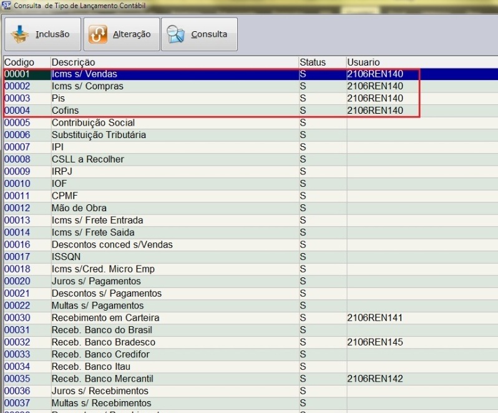Select the Substituição Tributária row

(x=99, y=135)
